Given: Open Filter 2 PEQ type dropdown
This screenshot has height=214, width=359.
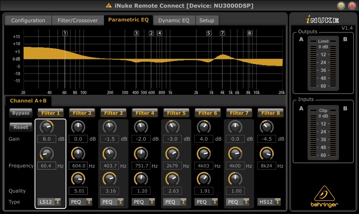Looking at the screenshot, I should click(81, 202).
